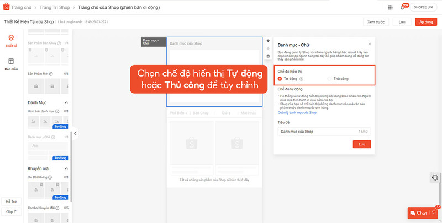Select the Tự động radio option
The width and height of the screenshot is (442, 223).
(x=280, y=79)
